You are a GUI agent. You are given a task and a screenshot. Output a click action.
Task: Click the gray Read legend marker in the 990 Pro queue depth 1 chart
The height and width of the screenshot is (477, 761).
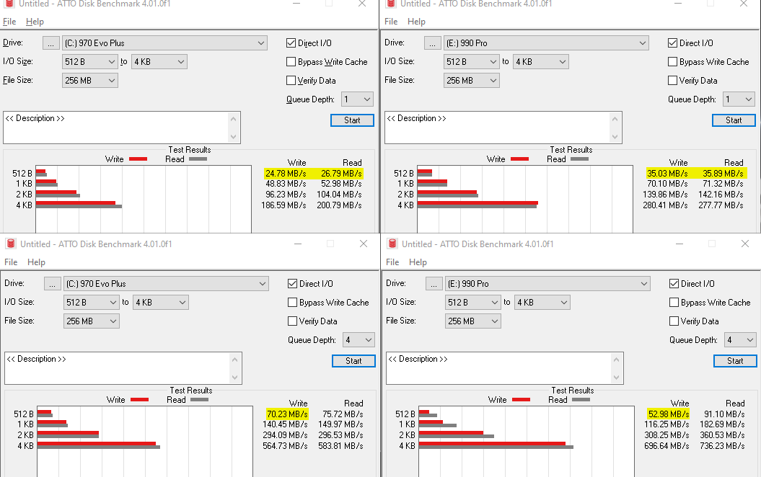579,159
